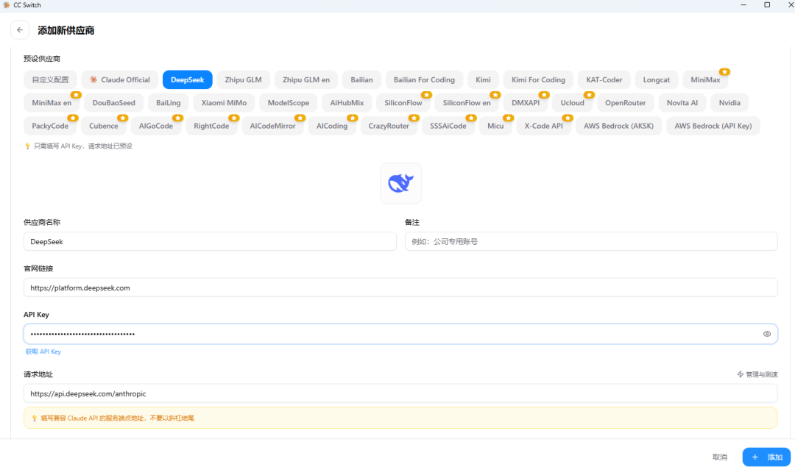Select DMXAPI preset

click(526, 102)
